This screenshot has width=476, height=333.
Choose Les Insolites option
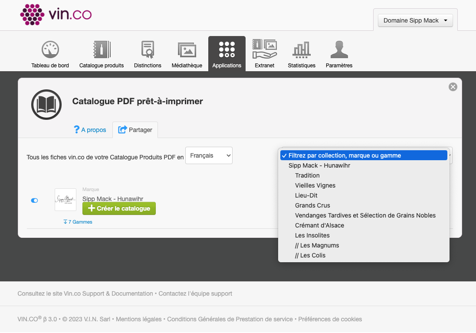pyautogui.click(x=364, y=236)
